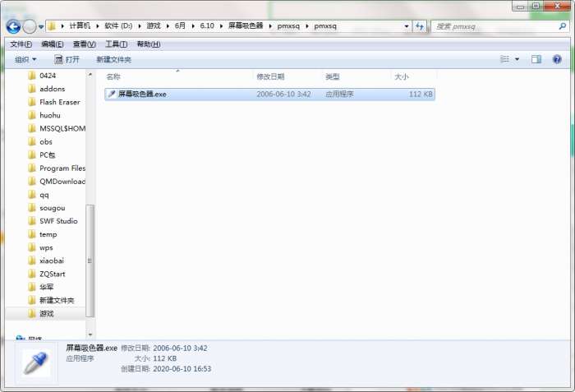Select the sougou folder
The width and height of the screenshot is (575, 392).
click(52, 208)
